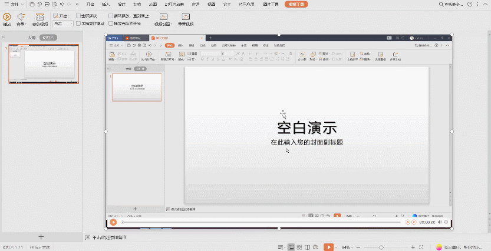Click the Undo icon in quick toolbar
This screenshot has width=491, height=251.
click(x=61, y=4)
